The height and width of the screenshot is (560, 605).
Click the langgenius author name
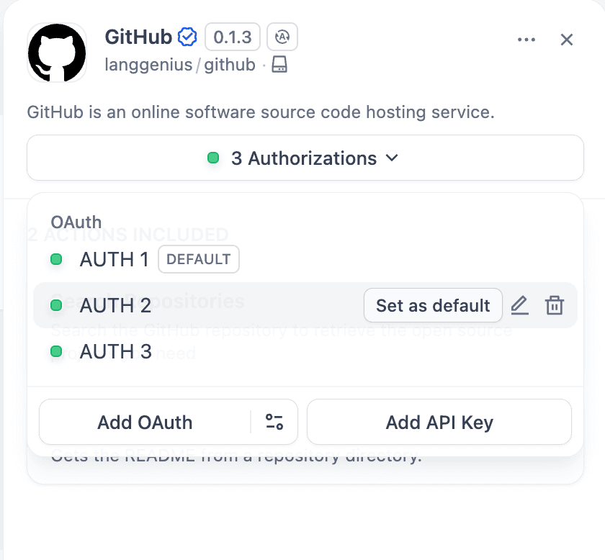coord(148,66)
